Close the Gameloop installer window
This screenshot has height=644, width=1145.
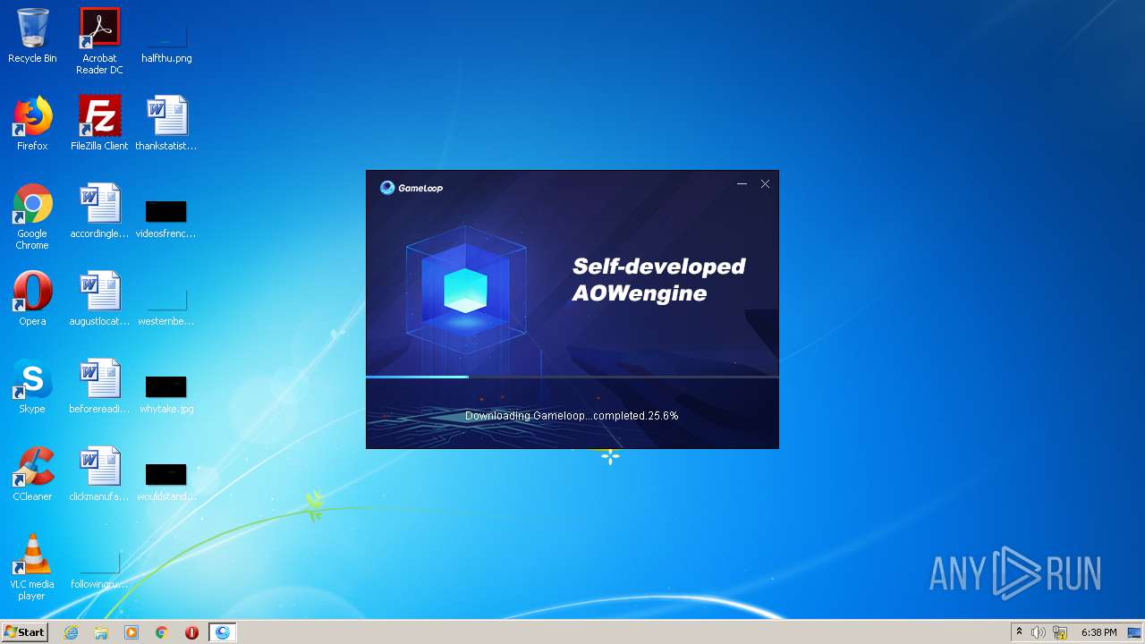point(765,184)
